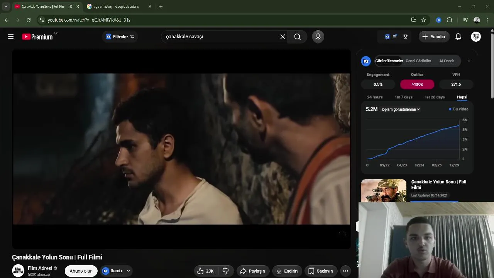The height and width of the screenshot is (278, 494).
Task: Click the VPH 271.5 value
Action: pos(456,84)
